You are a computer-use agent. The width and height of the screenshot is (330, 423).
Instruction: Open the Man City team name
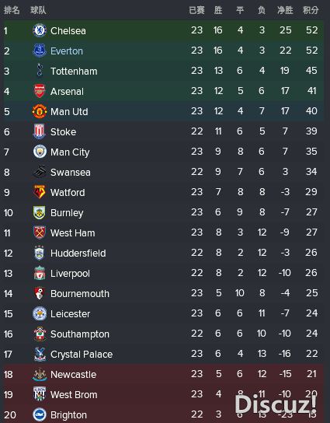pyautogui.click(x=70, y=152)
